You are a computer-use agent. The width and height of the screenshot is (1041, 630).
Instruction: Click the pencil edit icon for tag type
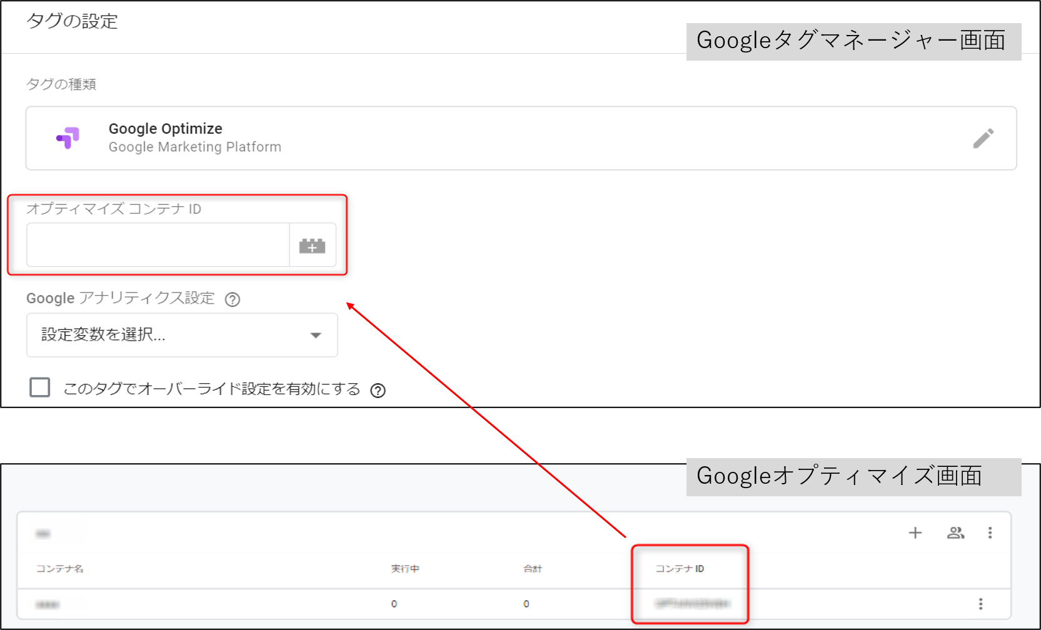(983, 138)
